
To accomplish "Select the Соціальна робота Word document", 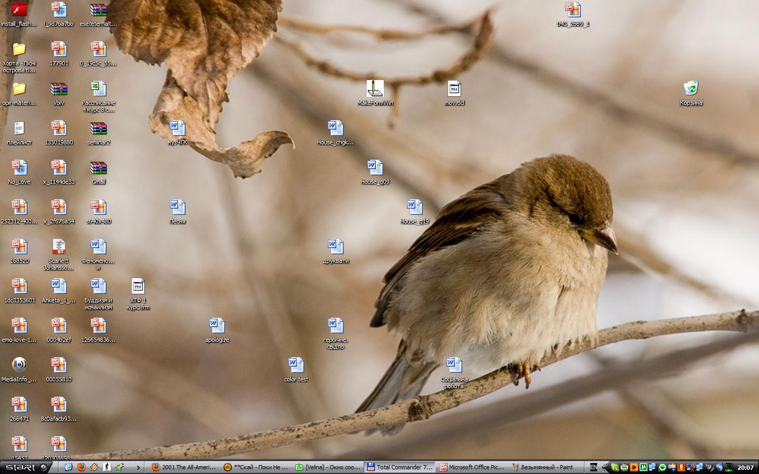I will point(454,373).
